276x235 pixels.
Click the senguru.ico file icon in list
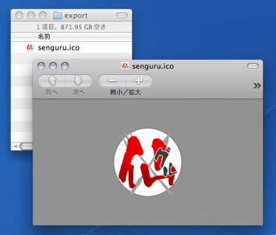coord(29,47)
